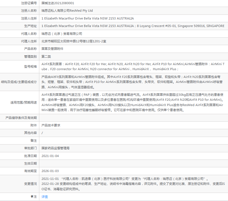Select registrant name ResMed Pty Ltd
228x201 pixels.
67,11
